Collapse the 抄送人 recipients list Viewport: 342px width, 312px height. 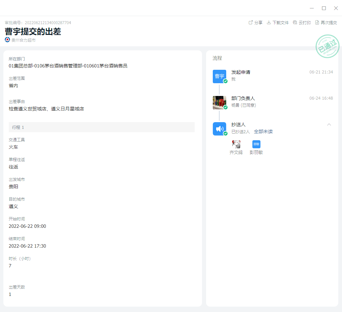[329, 124]
